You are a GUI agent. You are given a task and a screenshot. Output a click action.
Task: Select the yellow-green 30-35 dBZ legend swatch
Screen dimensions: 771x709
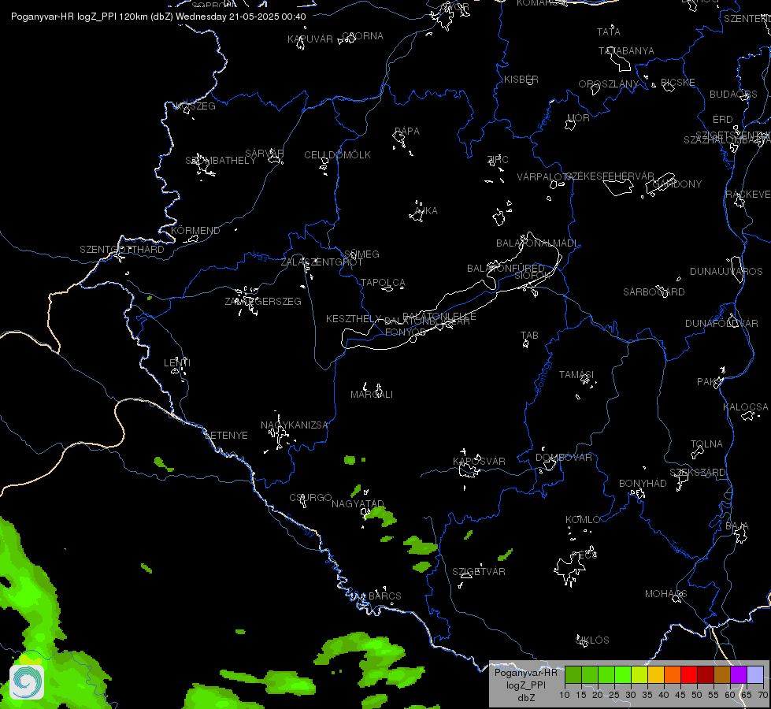pyautogui.click(x=639, y=674)
